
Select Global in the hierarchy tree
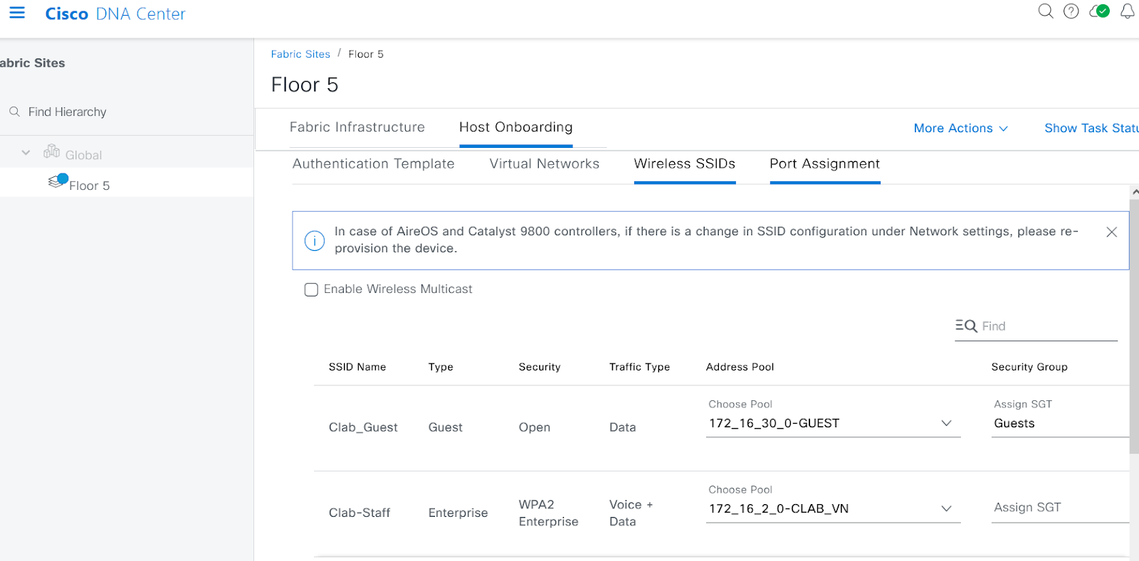[84, 155]
